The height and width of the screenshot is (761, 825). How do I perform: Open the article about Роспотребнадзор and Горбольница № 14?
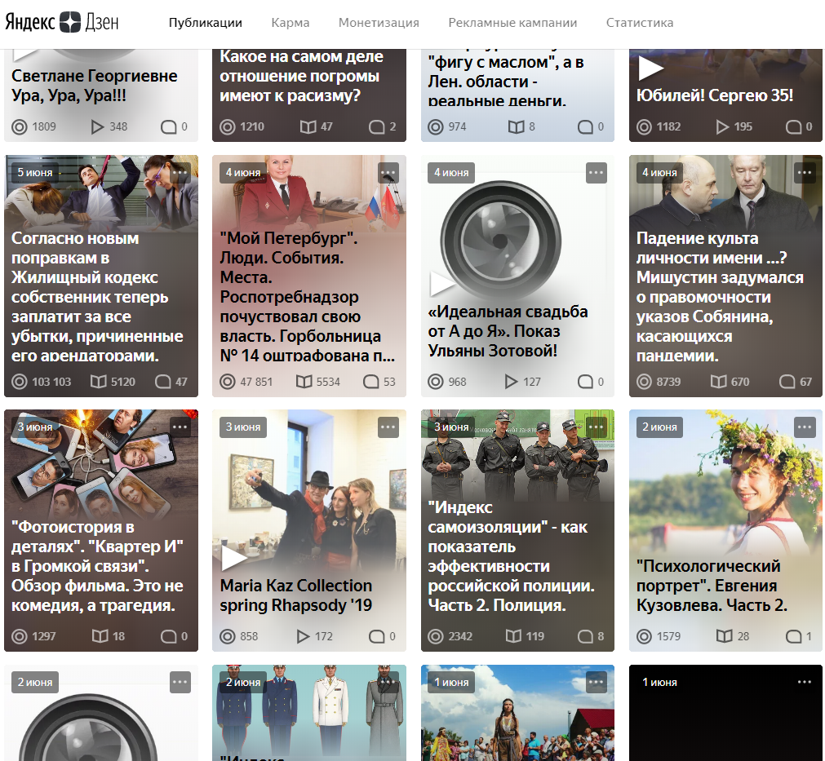pyautogui.click(x=308, y=297)
